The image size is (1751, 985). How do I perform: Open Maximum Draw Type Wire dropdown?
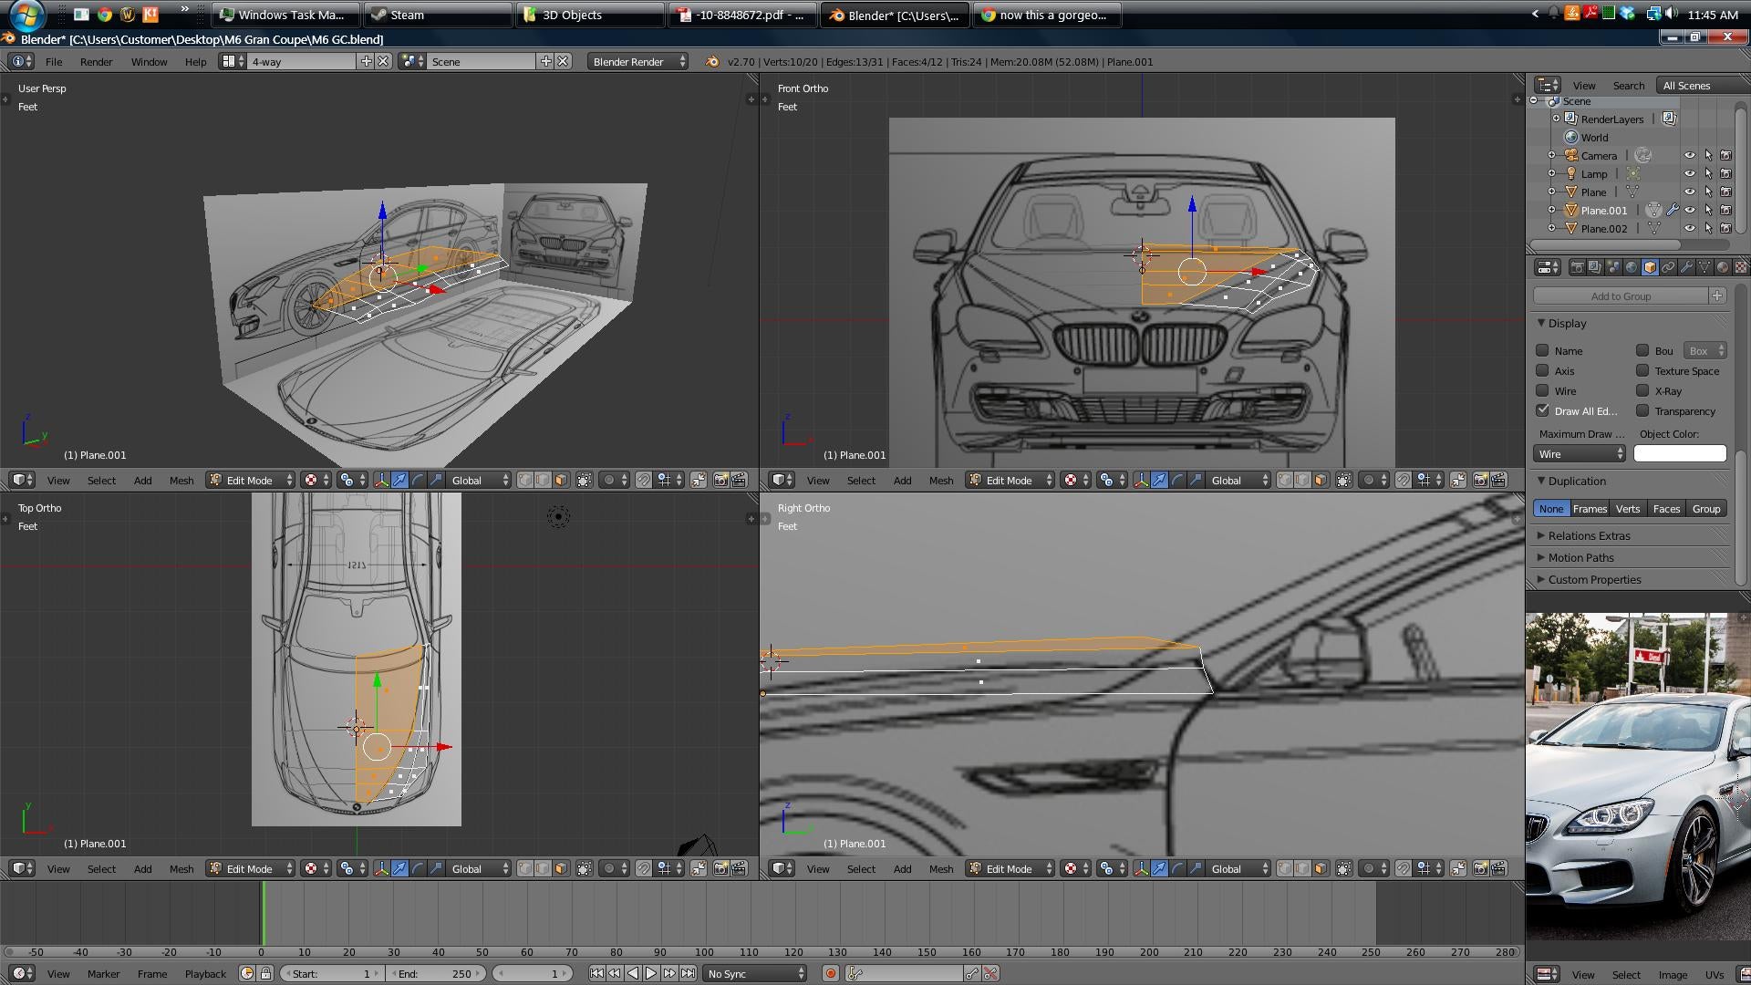click(x=1580, y=453)
